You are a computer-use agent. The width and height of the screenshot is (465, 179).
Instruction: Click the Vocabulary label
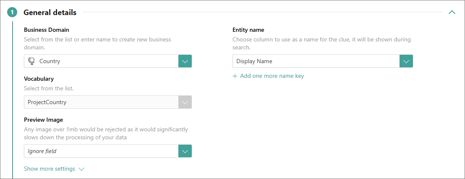[x=39, y=79]
